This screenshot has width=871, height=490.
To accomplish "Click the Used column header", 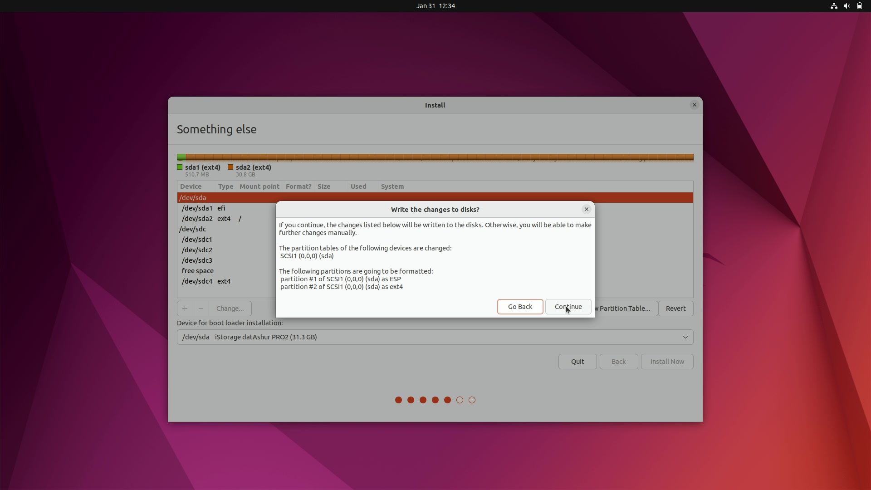I will [x=362, y=186].
